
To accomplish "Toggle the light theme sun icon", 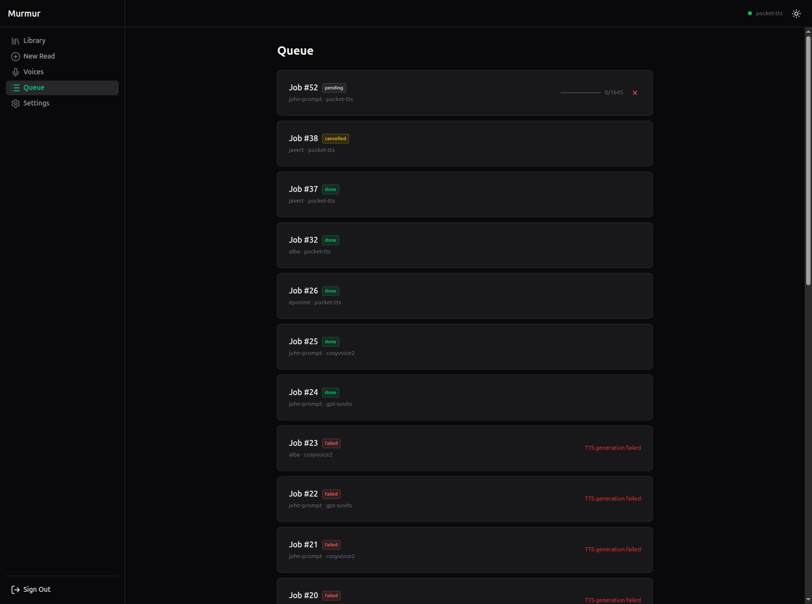I will tap(796, 13).
